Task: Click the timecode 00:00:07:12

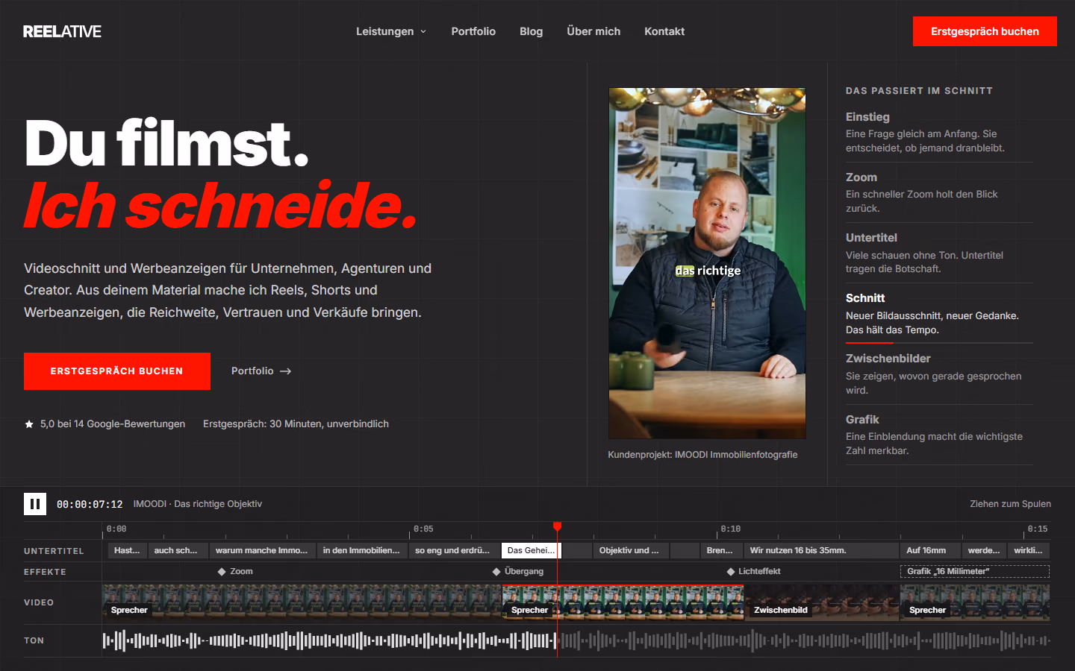Action: (x=90, y=505)
